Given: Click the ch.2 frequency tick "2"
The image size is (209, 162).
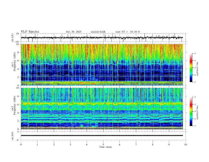Looking at the screenshot, I should pyautogui.click(x=18, y=121).
